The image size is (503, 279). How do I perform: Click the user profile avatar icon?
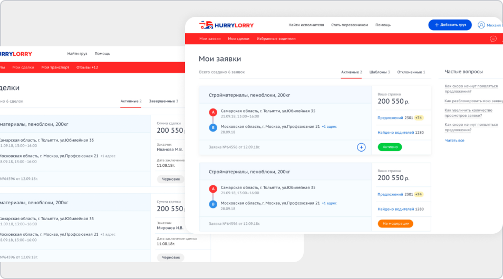[481, 25]
